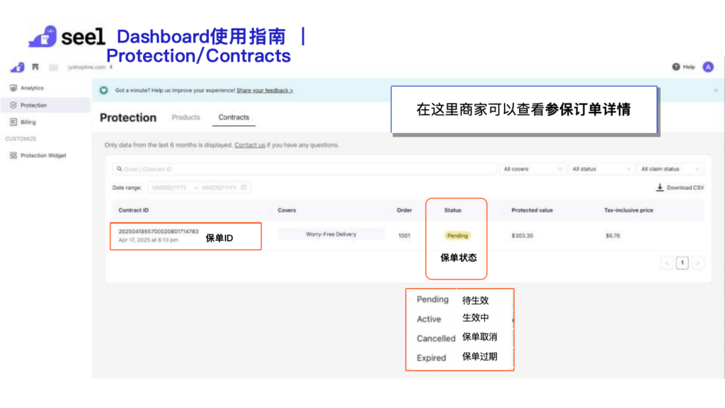Screen dimensions: 725x408
Task: Expand the All covers dropdown
Action: tap(533, 169)
